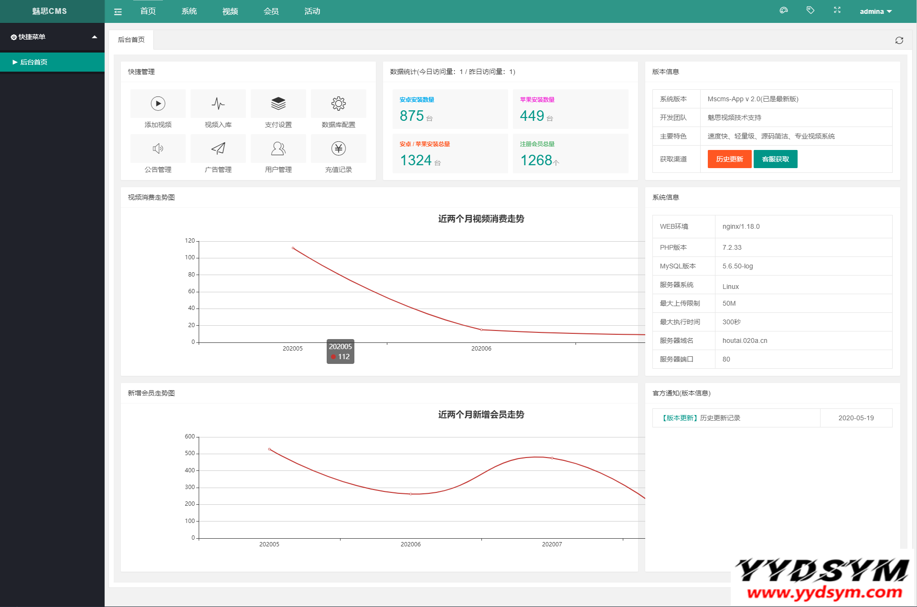The height and width of the screenshot is (607, 917).
Task: Open the theme palette icon
Action: coord(784,10)
